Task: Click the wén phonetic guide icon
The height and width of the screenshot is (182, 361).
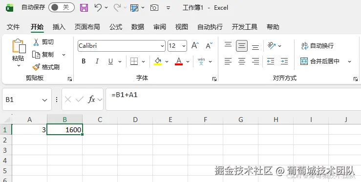Action: 201,61
